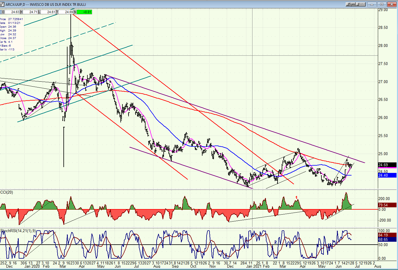Click the Low price field showing 24.61
This screenshot has width=398, height=270.
coord(48,12)
